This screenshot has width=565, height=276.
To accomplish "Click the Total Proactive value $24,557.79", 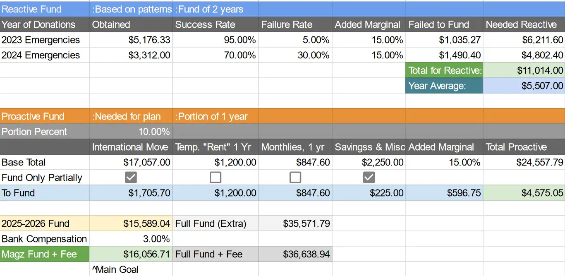I will (524, 162).
